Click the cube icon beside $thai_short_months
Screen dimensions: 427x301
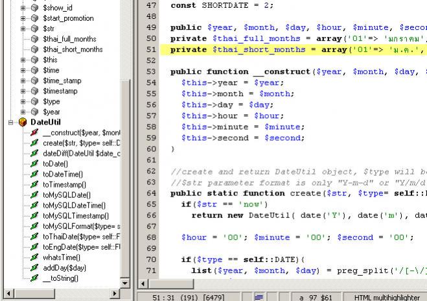(x=35, y=49)
